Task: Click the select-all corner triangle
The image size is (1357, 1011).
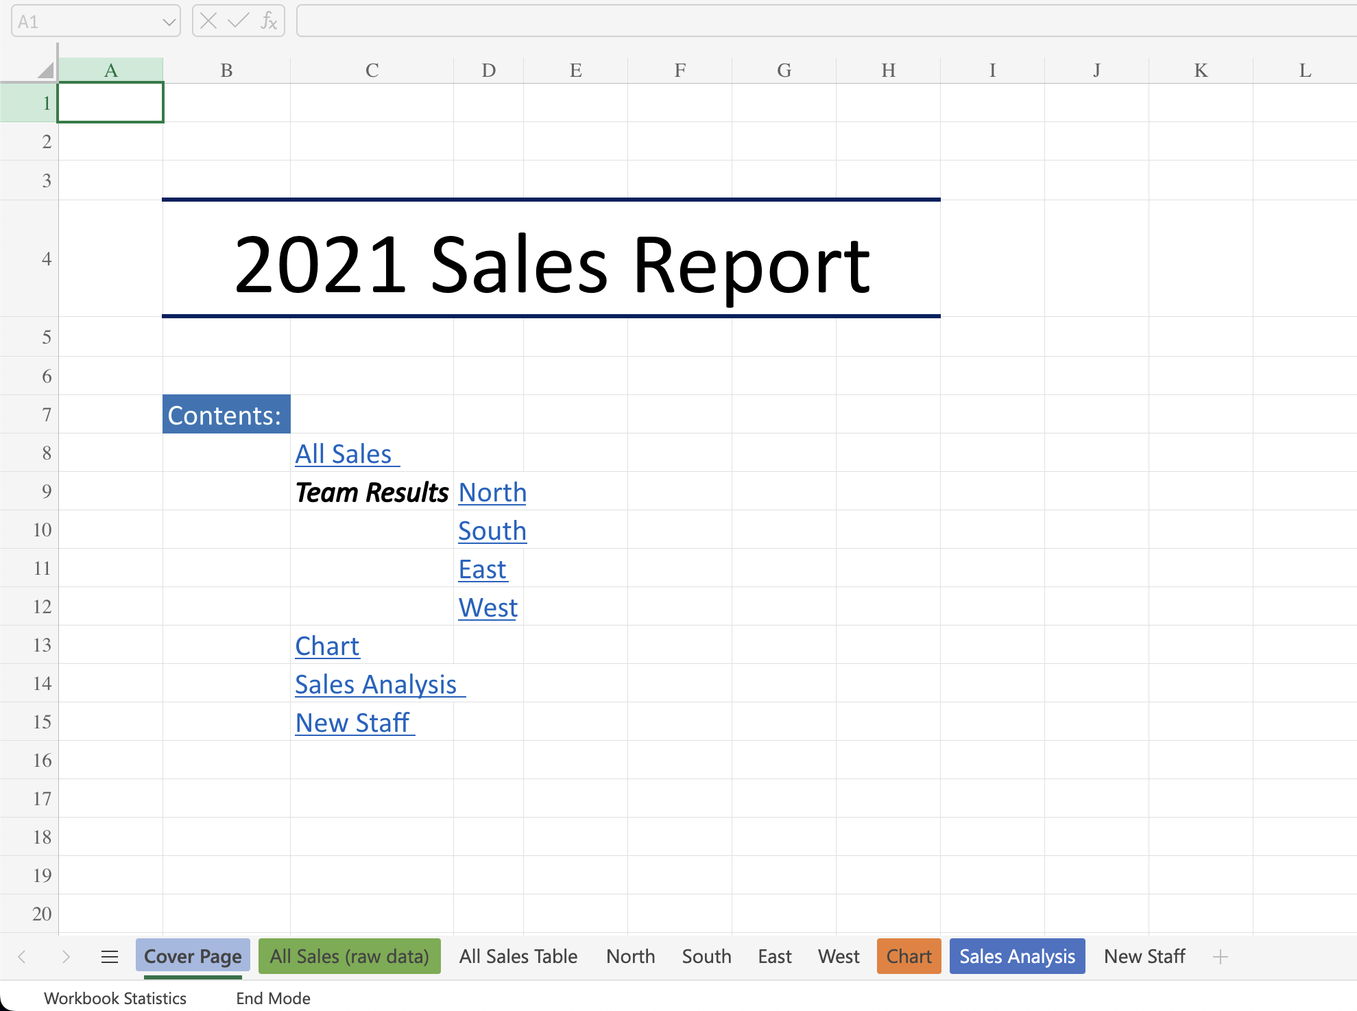Action: pos(45,70)
